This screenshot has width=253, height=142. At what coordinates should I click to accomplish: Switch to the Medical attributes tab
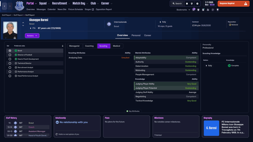click(116, 46)
